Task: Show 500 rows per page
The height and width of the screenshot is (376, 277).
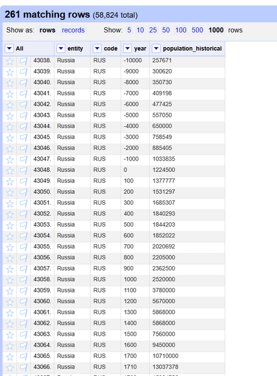Action: point(197,30)
